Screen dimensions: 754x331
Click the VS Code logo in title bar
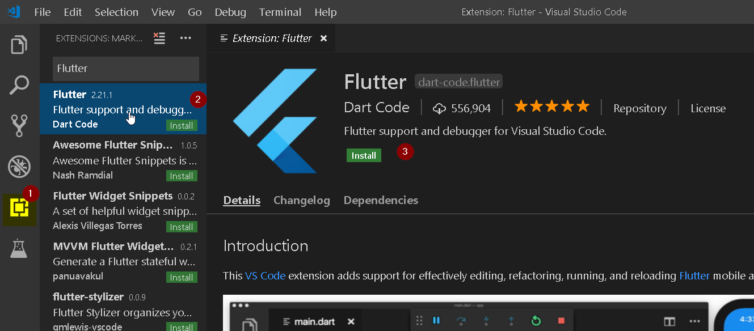click(x=14, y=11)
